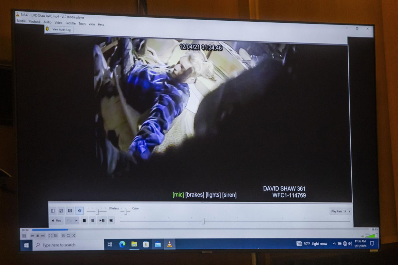Open the Playback menu
The height and width of the screenshot is (265, 398).
click(34, 21)
